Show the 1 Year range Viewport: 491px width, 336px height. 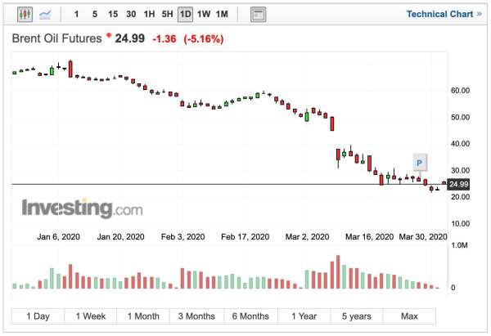click(x=304, y=316)
